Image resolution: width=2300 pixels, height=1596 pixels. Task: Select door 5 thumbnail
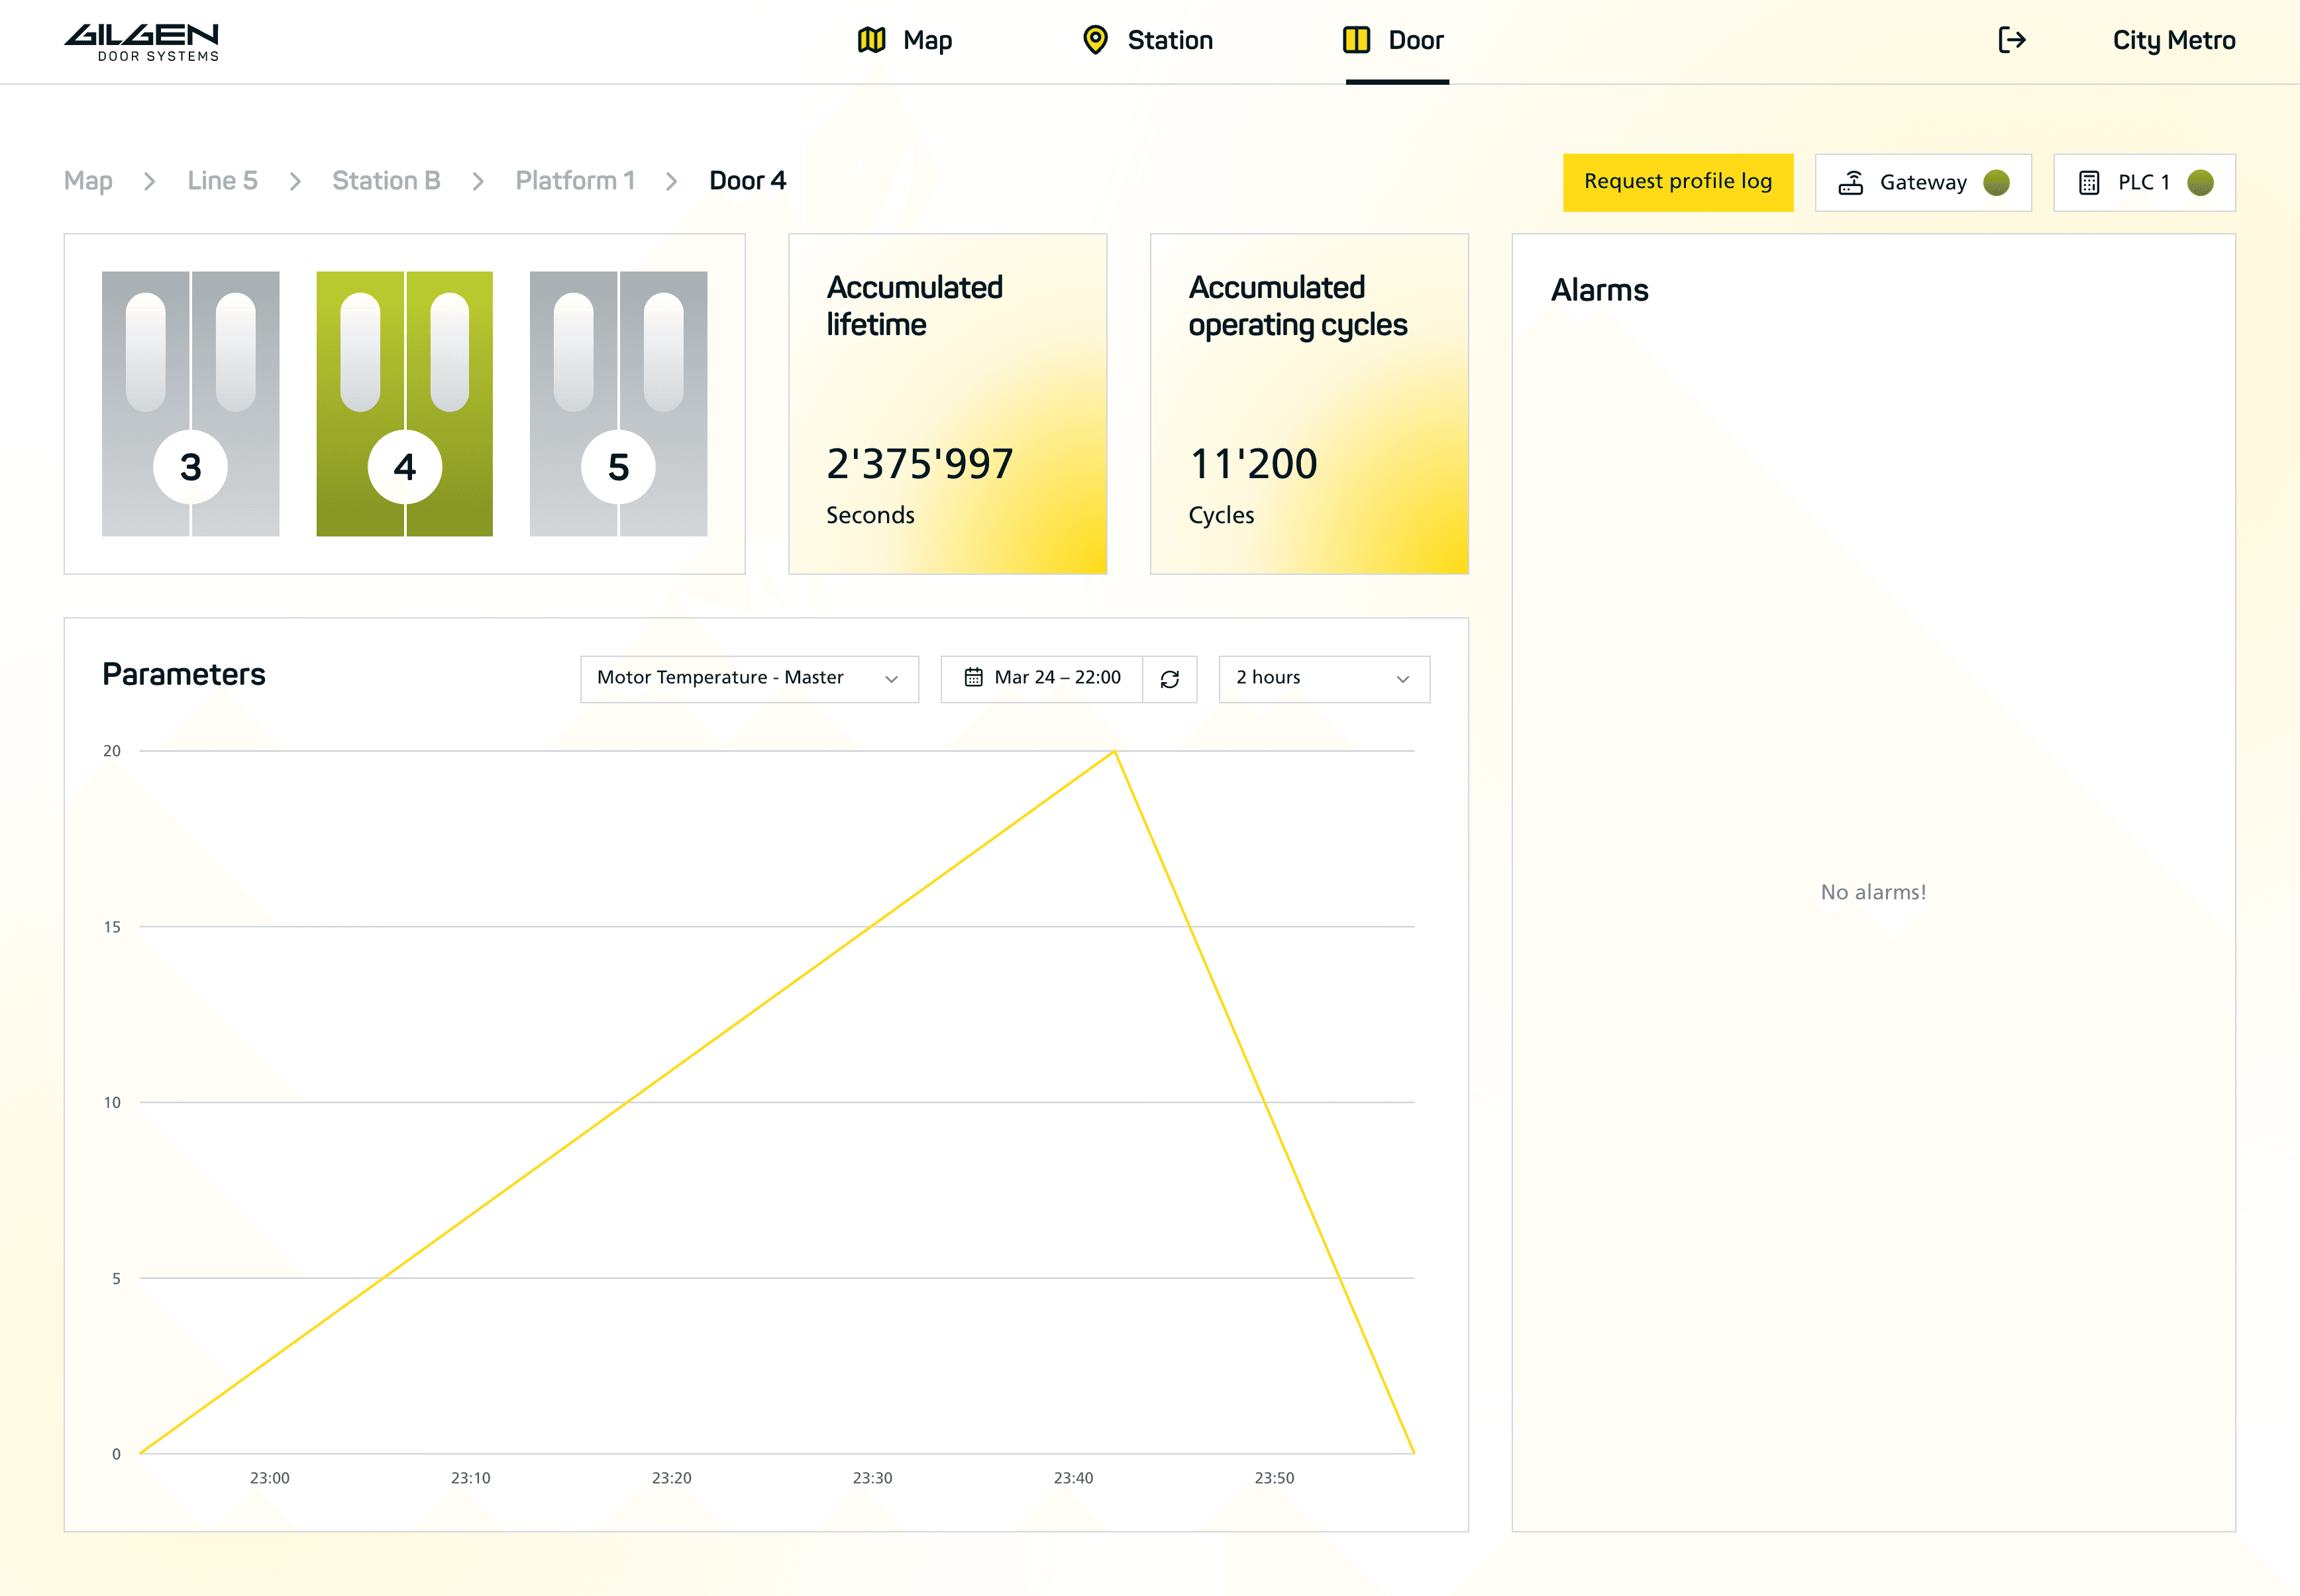pyautogui.click(x=618, y=404)
